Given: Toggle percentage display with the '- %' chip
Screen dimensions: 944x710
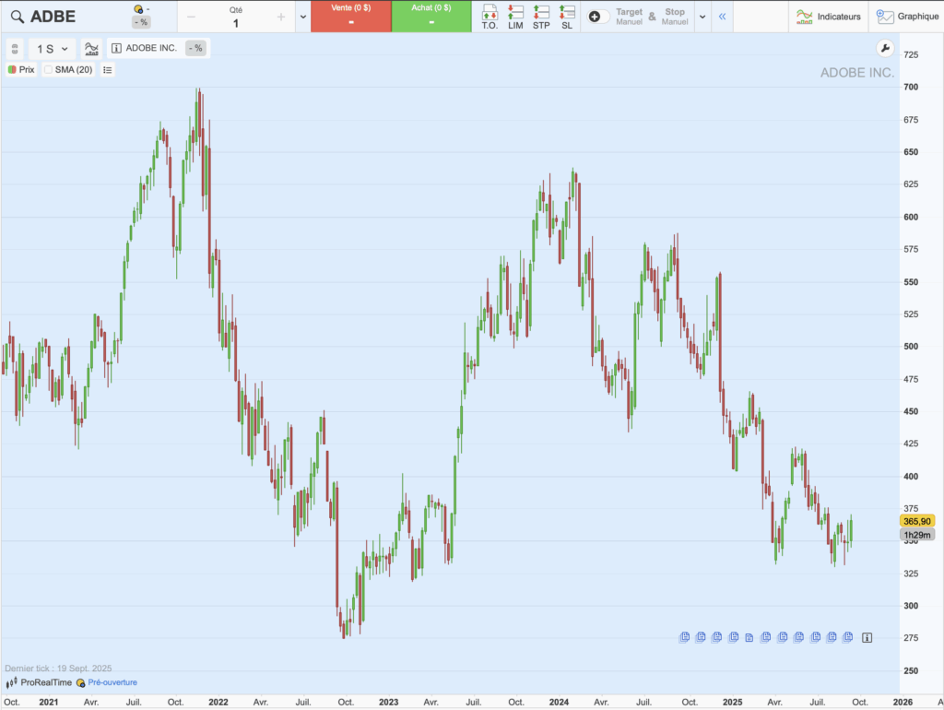Looking at the screenshot, I should point(195,47).
